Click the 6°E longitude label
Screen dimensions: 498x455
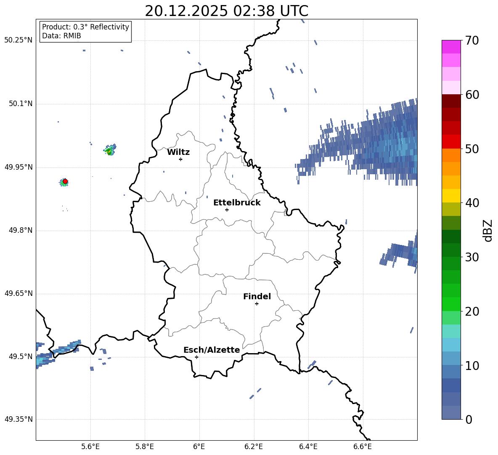coord(199,447)
